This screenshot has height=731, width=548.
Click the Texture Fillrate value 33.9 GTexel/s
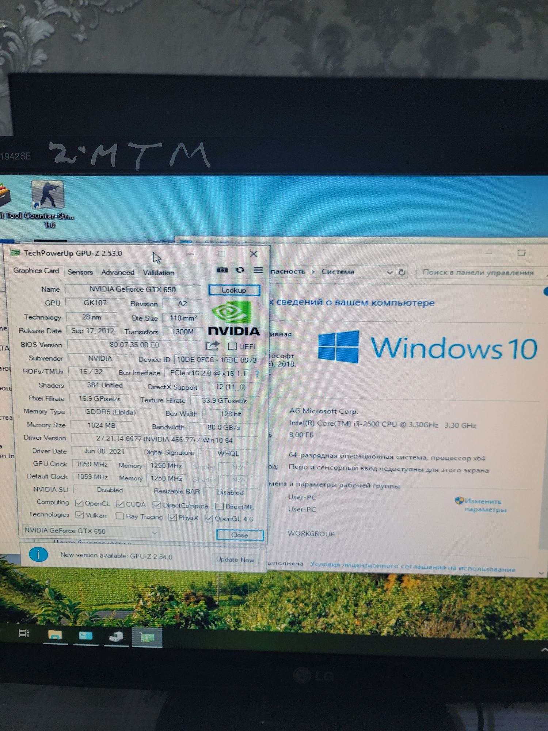[x=224, y=401]
